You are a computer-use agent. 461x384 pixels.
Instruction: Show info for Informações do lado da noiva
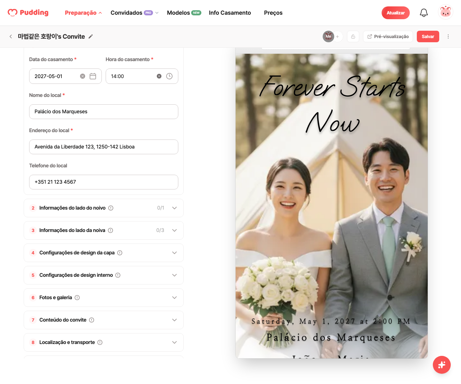(110, 230)
